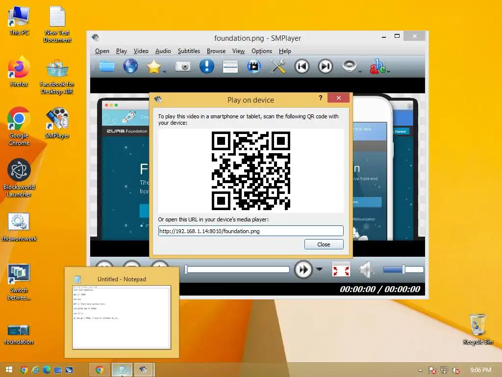
Task: Select the thiswontwork desktop icon
Action: click(x=19, y=227)
